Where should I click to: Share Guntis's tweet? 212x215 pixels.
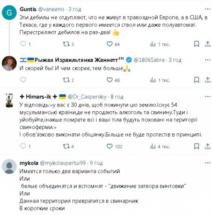(208, 44)
